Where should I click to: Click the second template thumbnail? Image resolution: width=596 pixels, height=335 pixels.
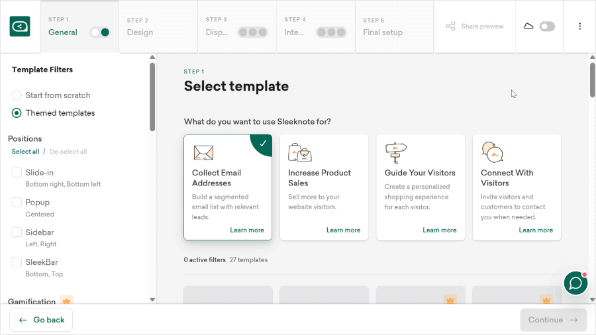click(324, 295)
